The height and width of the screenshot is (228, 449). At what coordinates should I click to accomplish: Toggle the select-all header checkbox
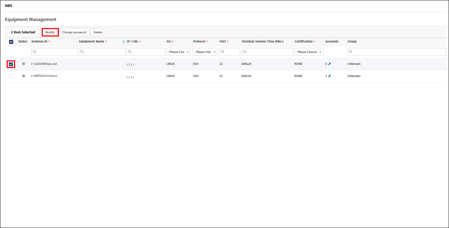(x=11, y=42)
